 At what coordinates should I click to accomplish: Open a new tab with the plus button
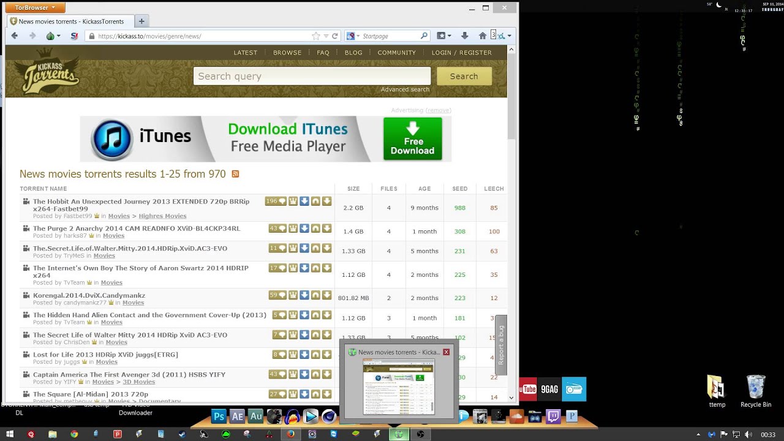[x=141, y=21]
